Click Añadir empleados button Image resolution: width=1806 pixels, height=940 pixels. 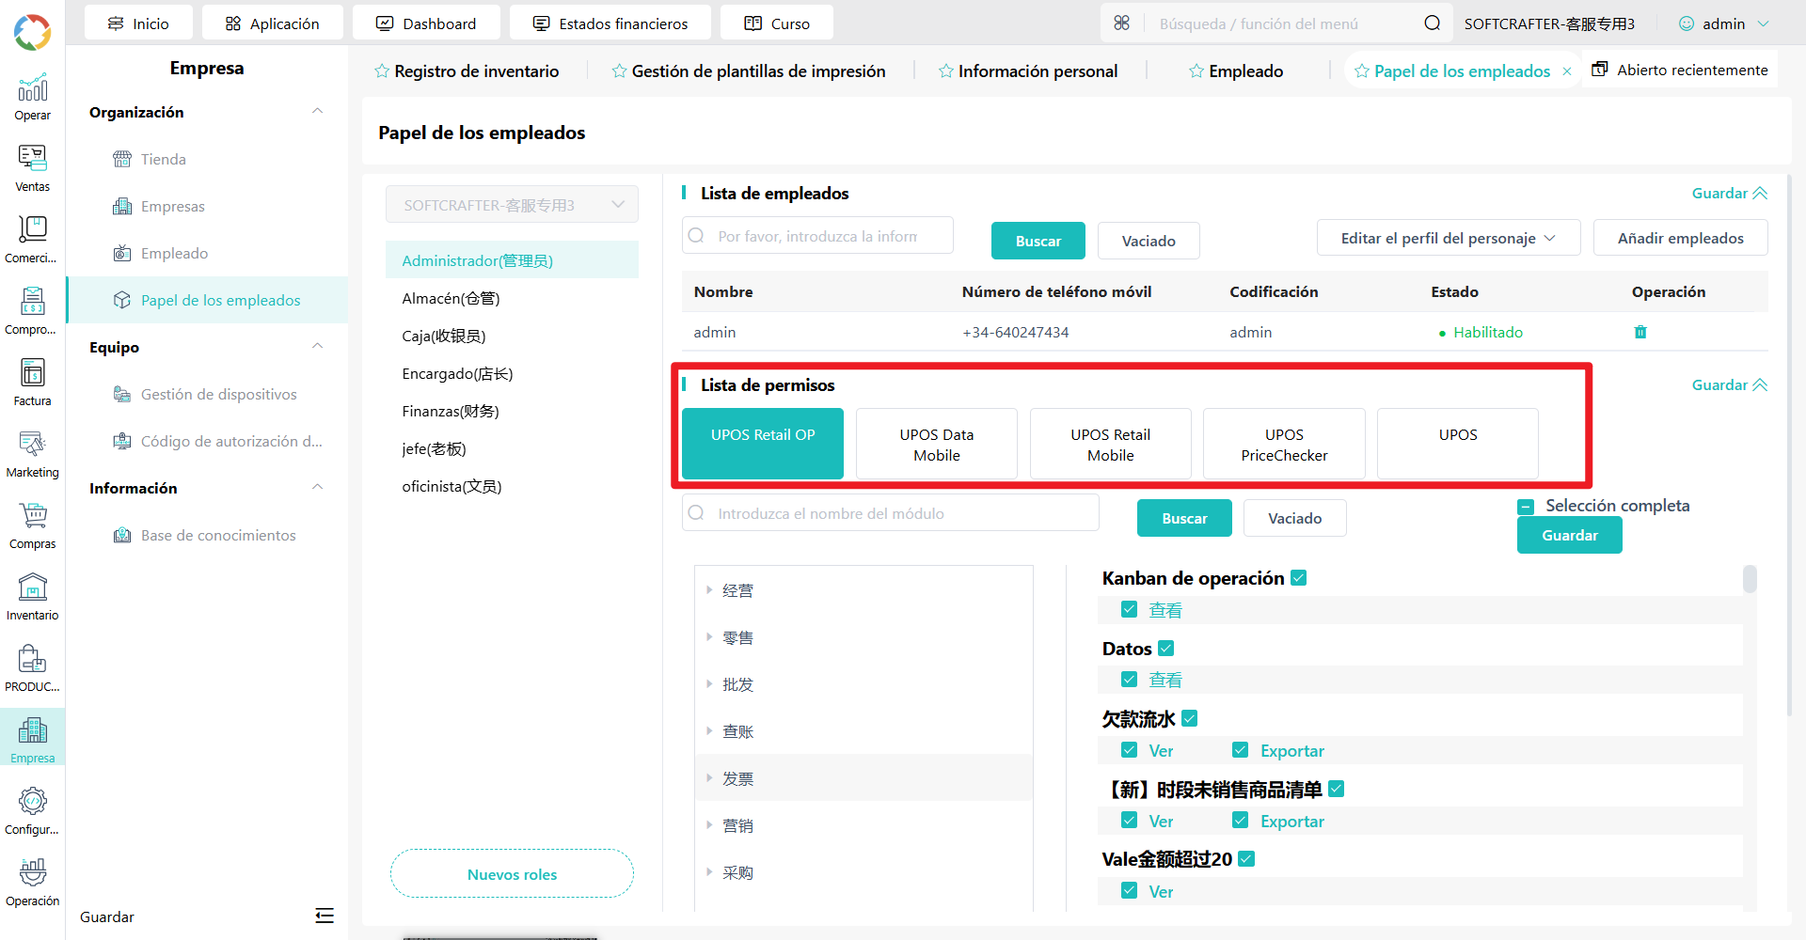coord(1680,238)
